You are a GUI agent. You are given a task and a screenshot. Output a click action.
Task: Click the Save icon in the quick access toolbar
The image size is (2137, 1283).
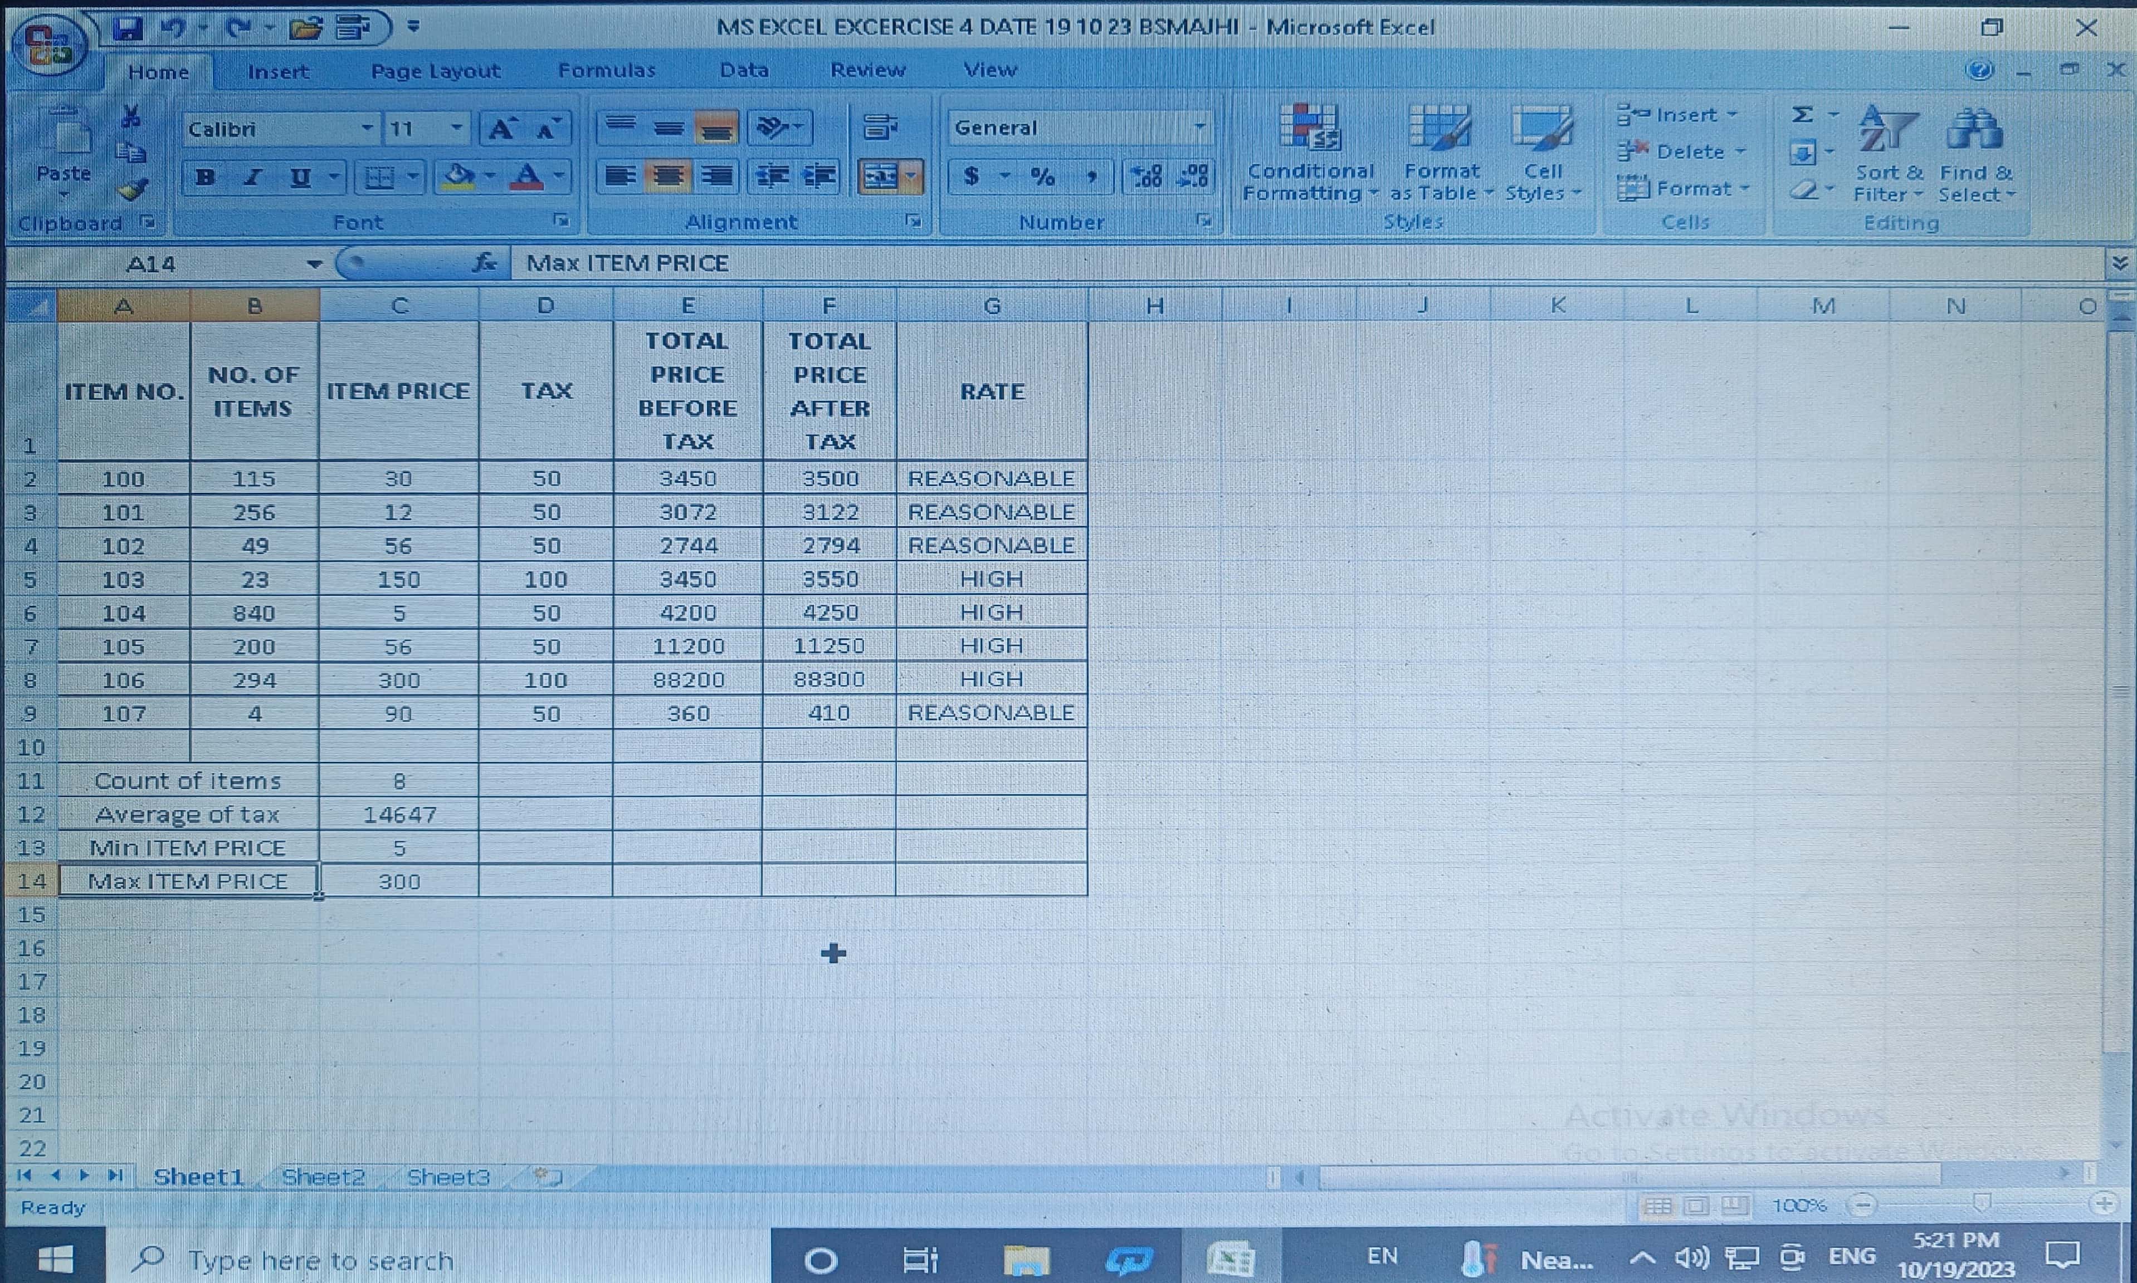tap(128, 28)
